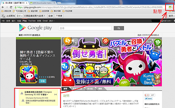Click the Google +1 button

click(x=147, y=95)
